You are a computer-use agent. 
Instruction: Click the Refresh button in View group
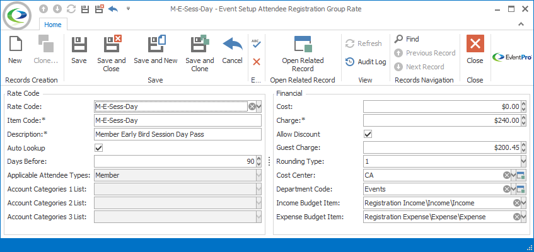pos(363,43)
